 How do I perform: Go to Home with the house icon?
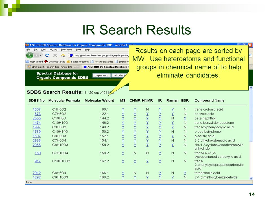pos(63,56)
